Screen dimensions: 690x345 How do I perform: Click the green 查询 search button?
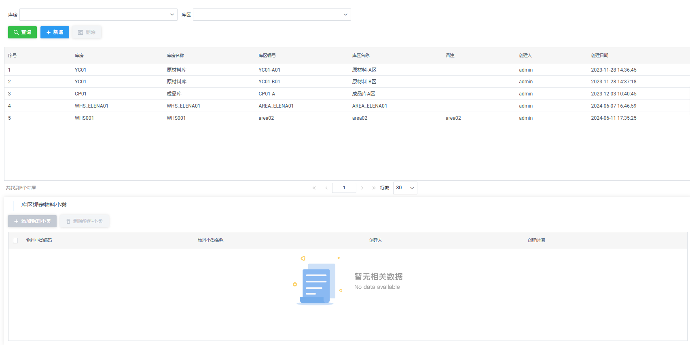22,32
